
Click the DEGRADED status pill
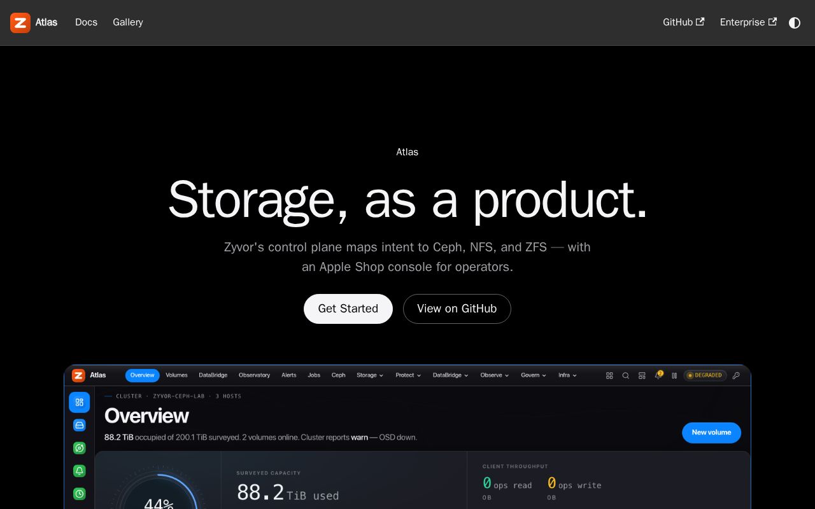click(x=705, y=375)
